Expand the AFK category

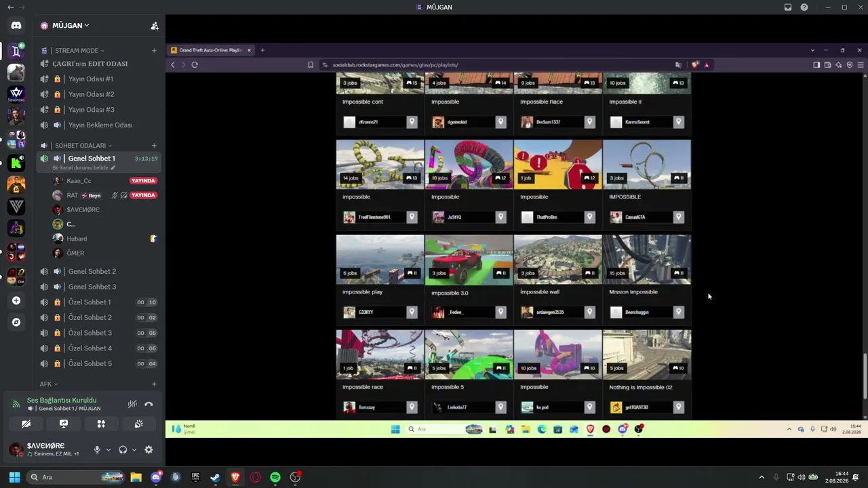[x=49, y=384]
